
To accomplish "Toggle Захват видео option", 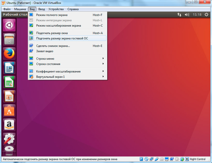I will pyautogui.click(x=67, y=51).
